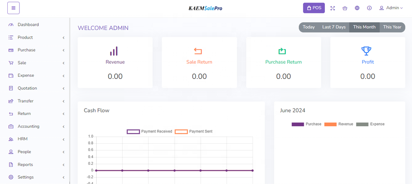Expand the Settings menu chevron
The image size is (412, 184).
[x=64, y=178]
